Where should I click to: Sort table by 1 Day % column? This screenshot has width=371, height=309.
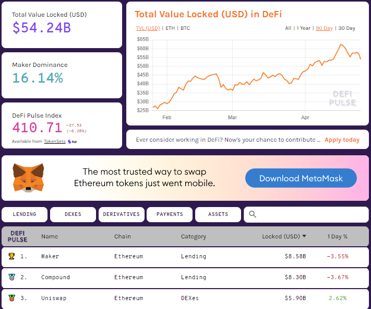(337, 236)
